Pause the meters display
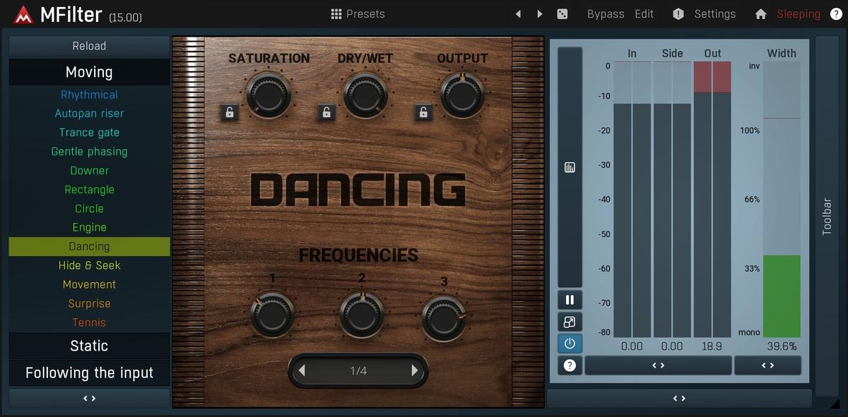Screen dimensions: 848x417 570,300
